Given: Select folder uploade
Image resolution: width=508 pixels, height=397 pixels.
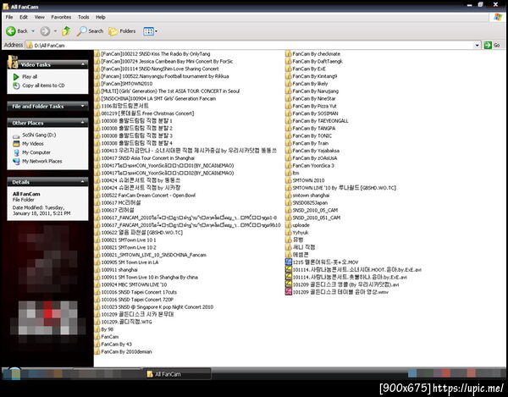Looking at the screenshot, I should click(297, 225).
